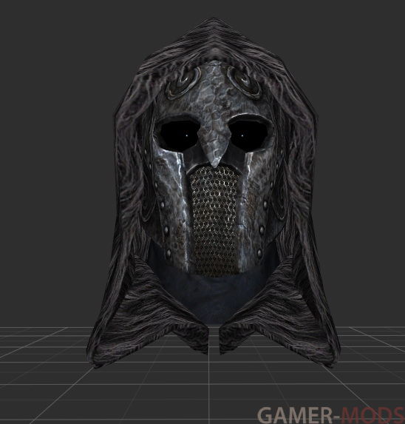Select the bottom rivet on left cheek plate
The width and height of the screenshot is (405, 424).
(x=169, y=253)
